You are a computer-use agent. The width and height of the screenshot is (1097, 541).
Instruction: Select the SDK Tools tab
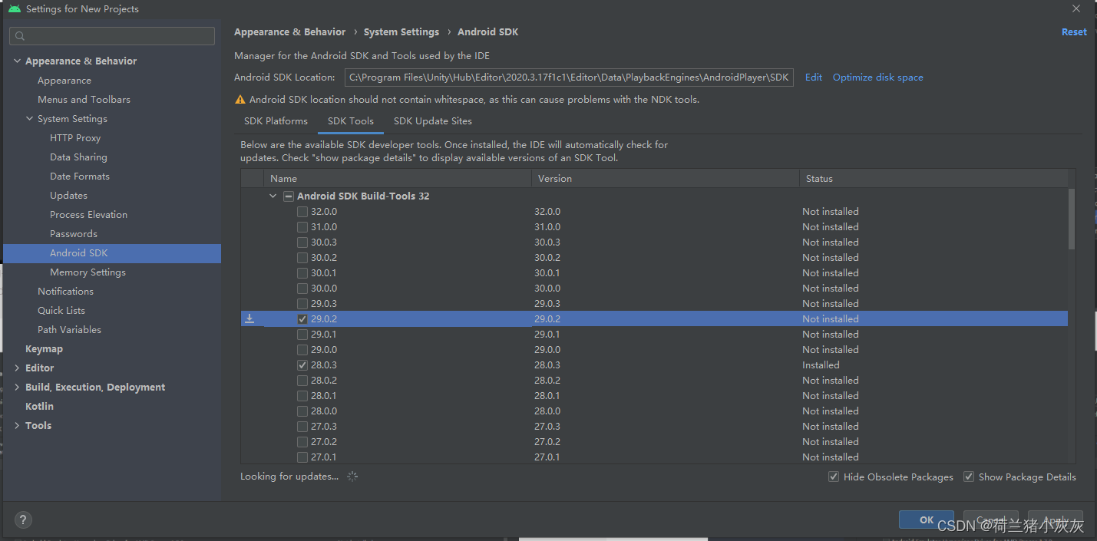tap(351, 121)
